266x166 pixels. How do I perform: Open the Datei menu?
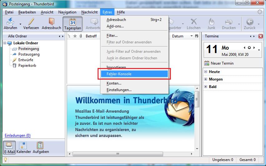pos(9,12)
